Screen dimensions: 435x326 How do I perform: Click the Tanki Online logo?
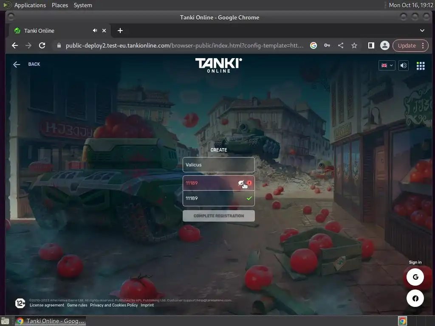pos(219,65)
